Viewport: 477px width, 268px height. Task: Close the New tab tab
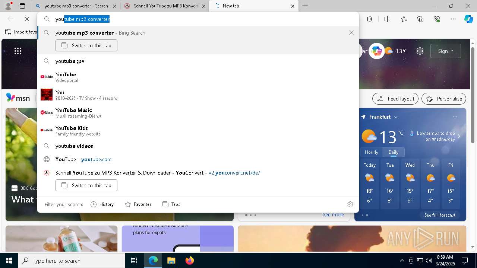(x=293, y=6)
